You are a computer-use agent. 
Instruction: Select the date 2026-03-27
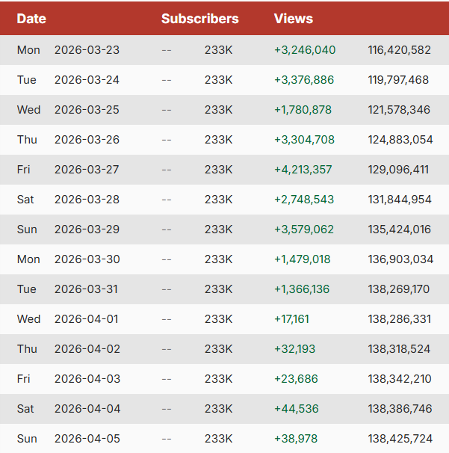point(87,170)
